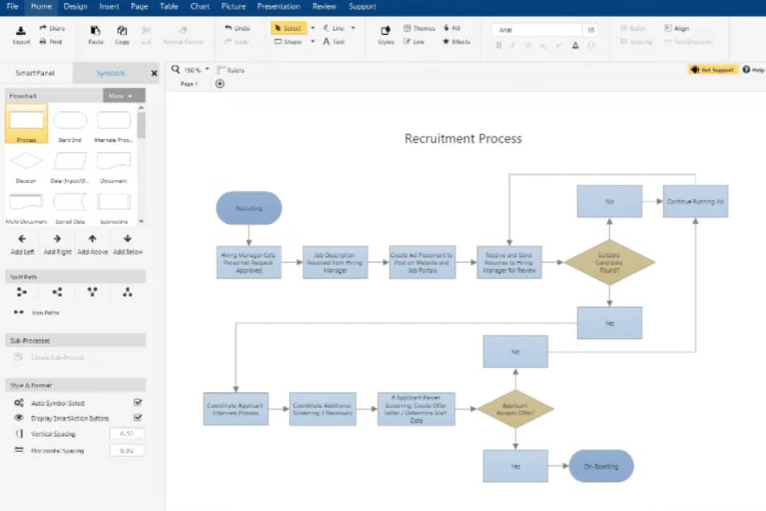Image resolution: width=766 pixels, height=511 pixels.
Task: Open the More symbols dropdown
Action: coord(124,96)
